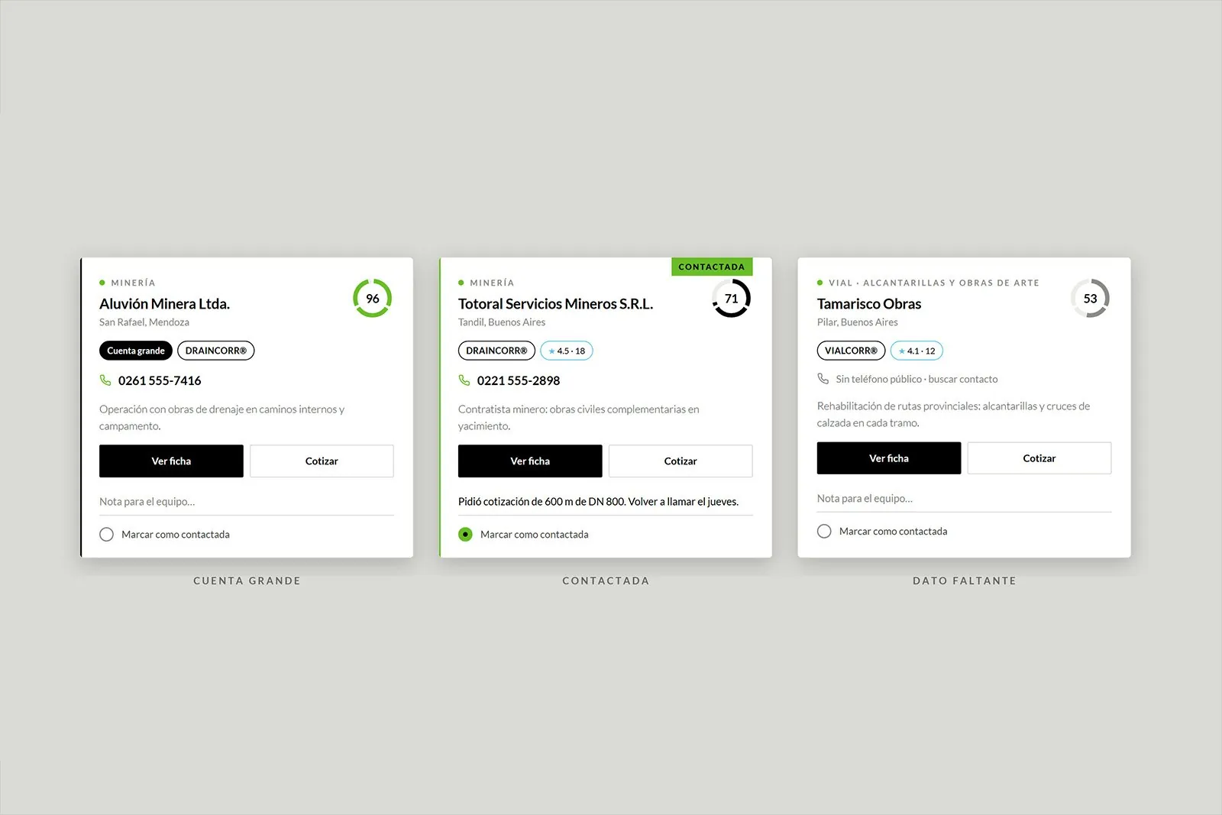Image resolution: width=1222 pixels, height=815 pixels.
Task: Click the location Tandil, Buenos Aires
Action: click(502, 322)
